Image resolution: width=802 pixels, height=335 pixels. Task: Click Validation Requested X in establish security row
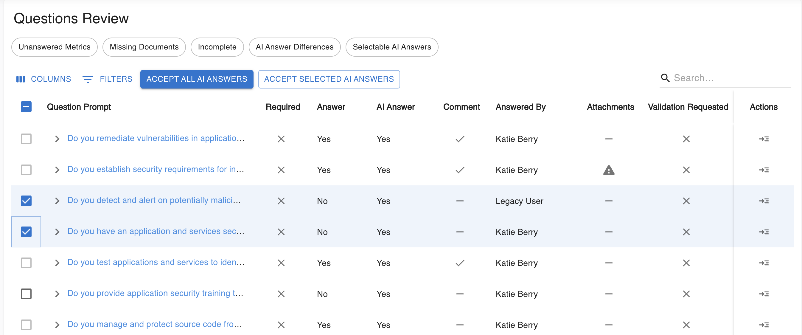(x=686, y=170)
